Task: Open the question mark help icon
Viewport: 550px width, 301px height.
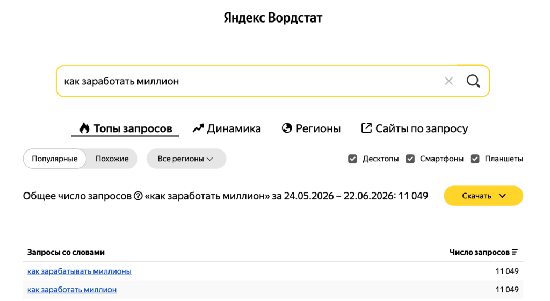Action: pyautogui.click(x=138, y=196)
